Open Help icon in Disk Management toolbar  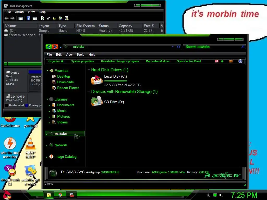click(28, 18)
